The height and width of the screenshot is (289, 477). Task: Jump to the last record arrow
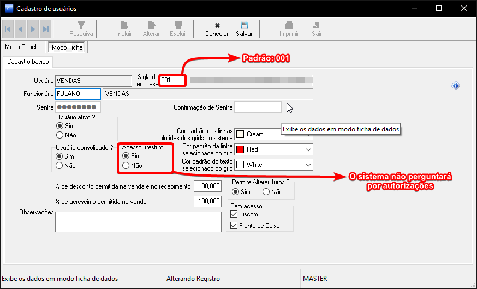46,29
